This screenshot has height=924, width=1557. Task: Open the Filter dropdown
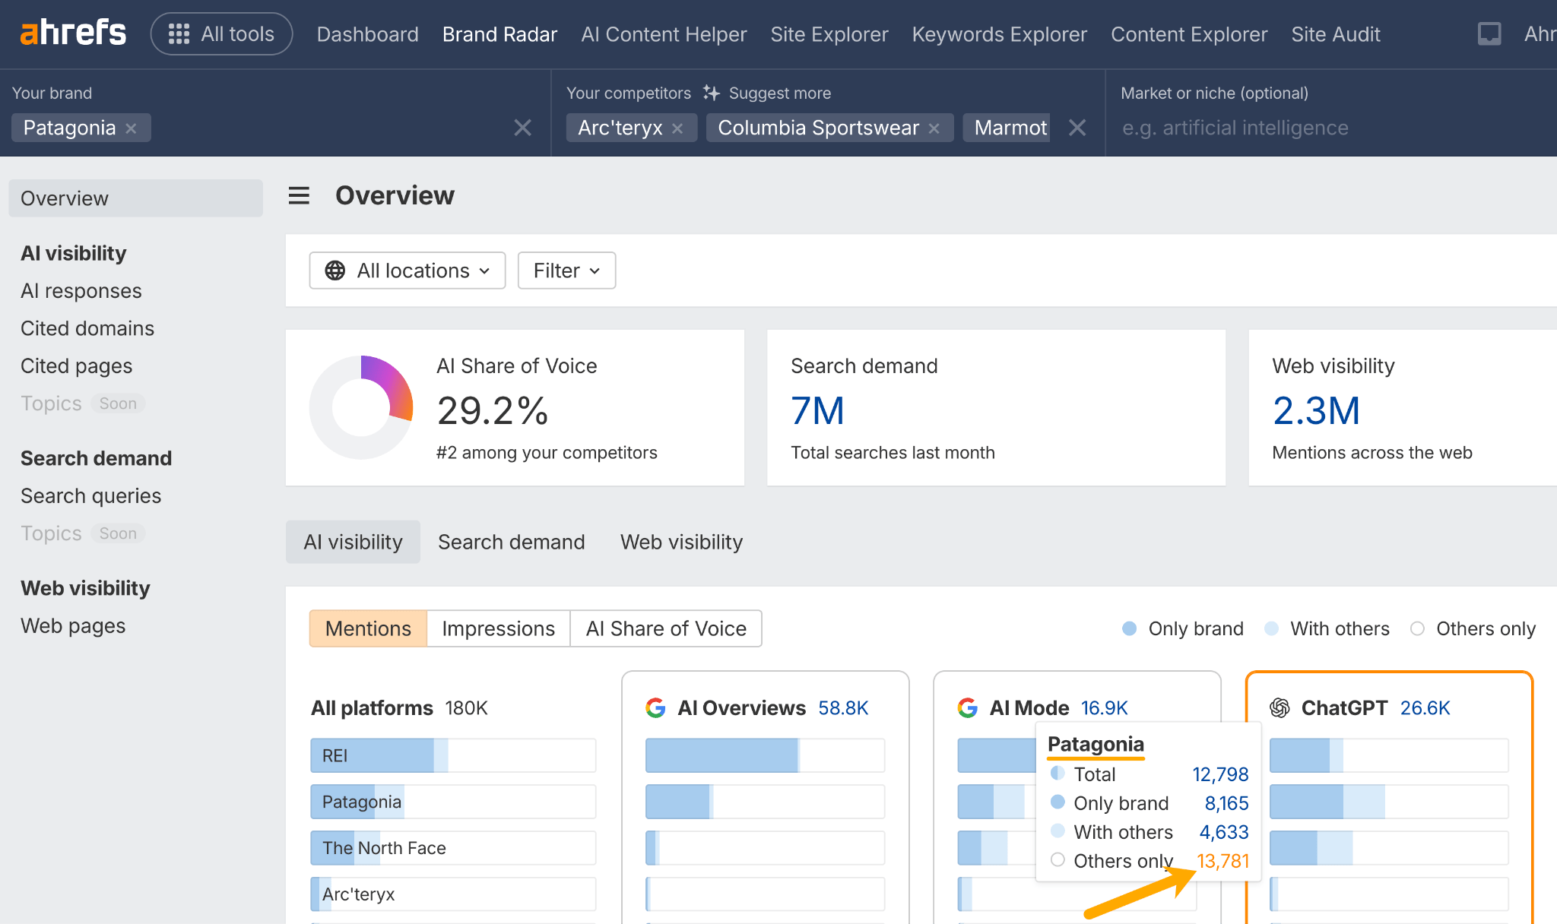pyautogui.click(x=566, y=270)
